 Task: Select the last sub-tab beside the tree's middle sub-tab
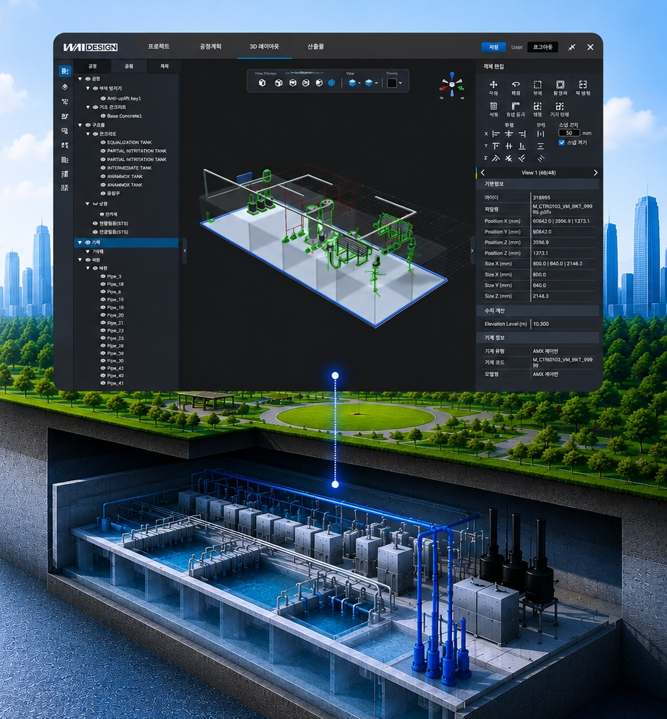pos(164,66)
